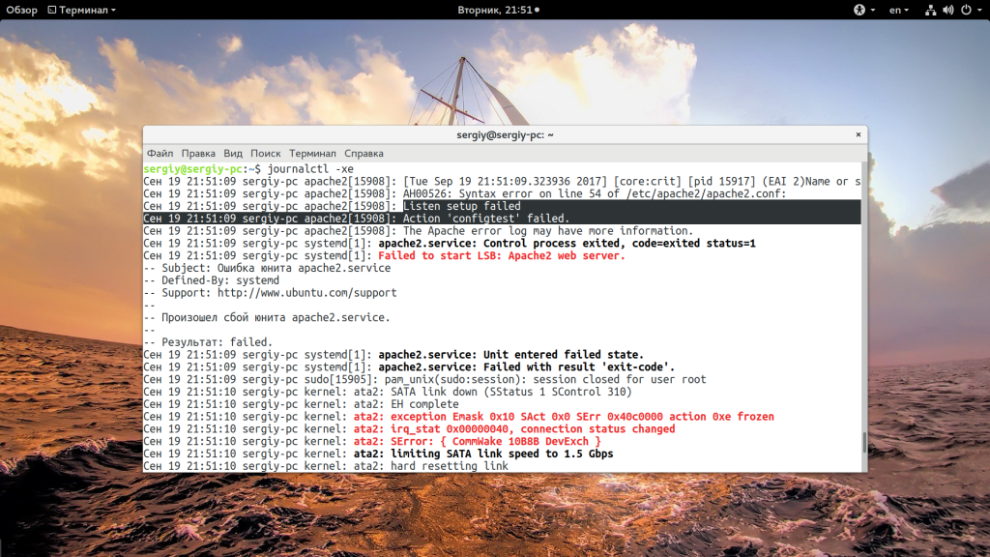Open the accessibility menu icon
The height and width of the screenshot is (557, 990).
point(858,10)
